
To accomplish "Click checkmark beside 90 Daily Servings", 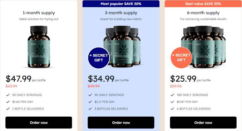I will [x=90, y=95].
